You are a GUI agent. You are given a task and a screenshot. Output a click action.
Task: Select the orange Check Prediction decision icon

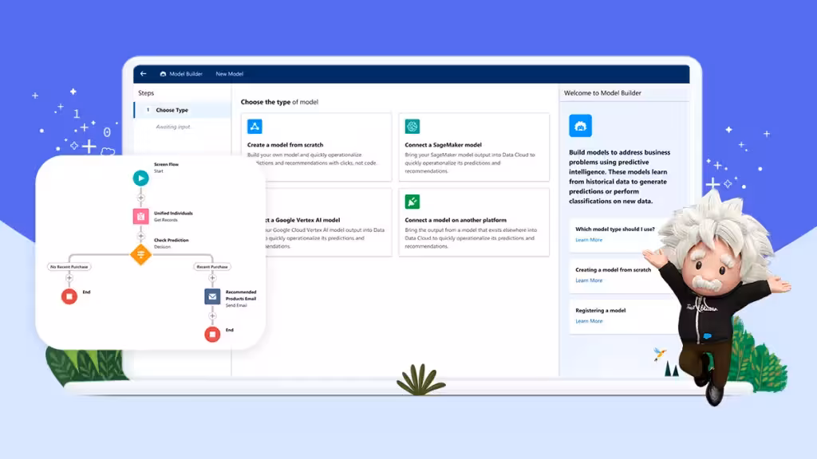point(140,255)
